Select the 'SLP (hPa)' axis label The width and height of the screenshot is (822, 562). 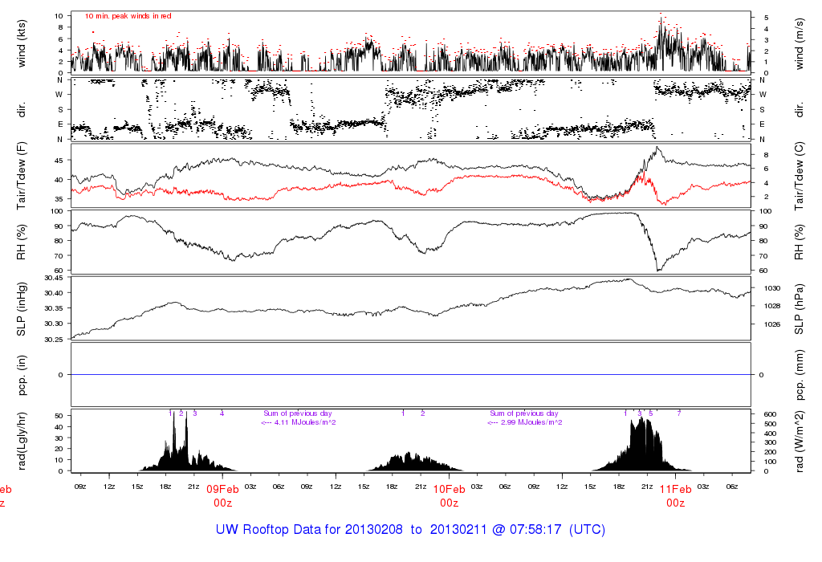pyautogui.click(x=799, y=309)
